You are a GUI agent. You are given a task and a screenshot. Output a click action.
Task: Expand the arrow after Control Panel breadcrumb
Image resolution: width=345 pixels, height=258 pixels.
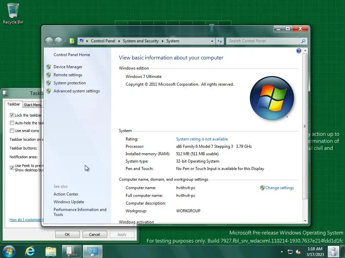pos(119,41)
